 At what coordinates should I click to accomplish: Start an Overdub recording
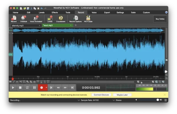[x=24, y=19]
